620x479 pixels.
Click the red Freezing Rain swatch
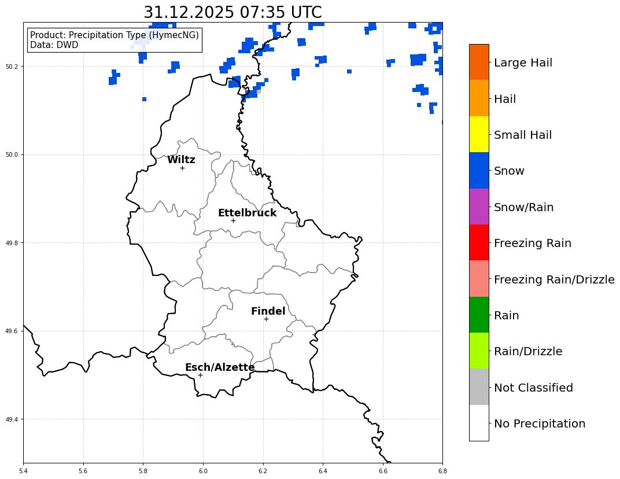click(x=479, y=242)
